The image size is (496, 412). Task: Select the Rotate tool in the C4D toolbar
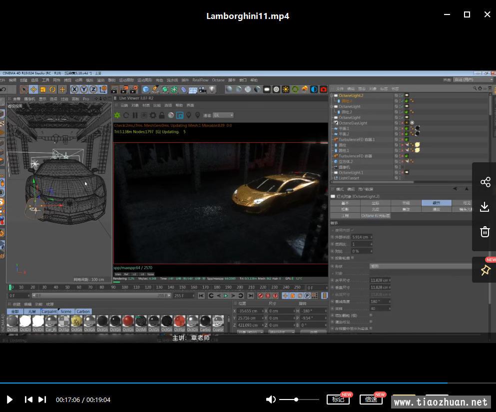(x=52, y=89)
